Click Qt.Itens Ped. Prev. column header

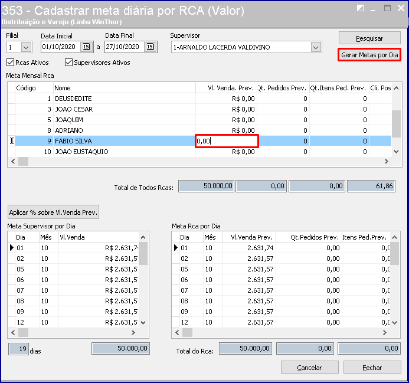coord(339,88)
